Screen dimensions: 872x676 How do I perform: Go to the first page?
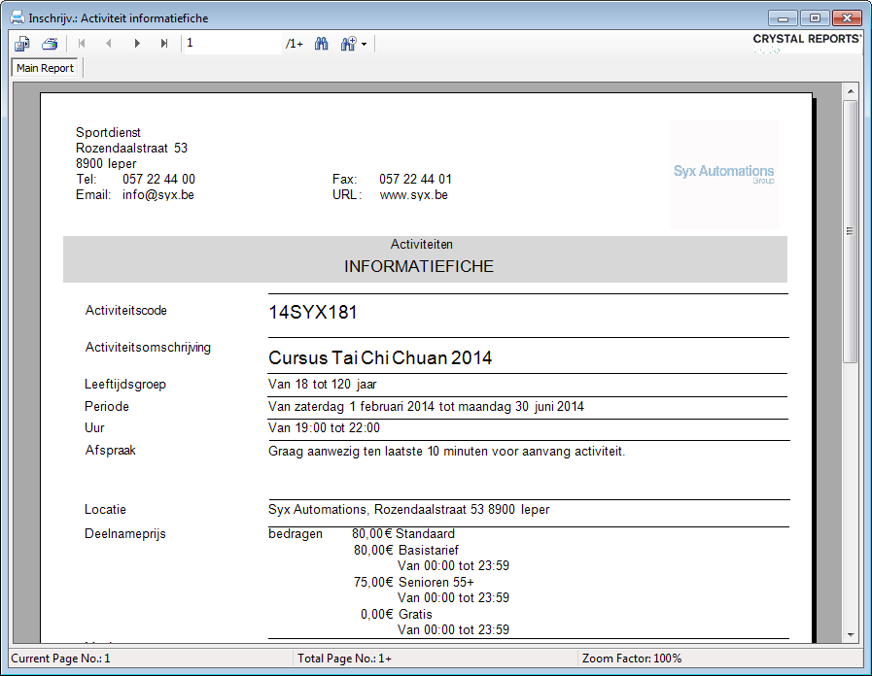click(x=82, y=44)
